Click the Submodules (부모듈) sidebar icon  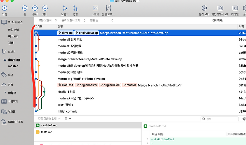(x=4, y=112)
